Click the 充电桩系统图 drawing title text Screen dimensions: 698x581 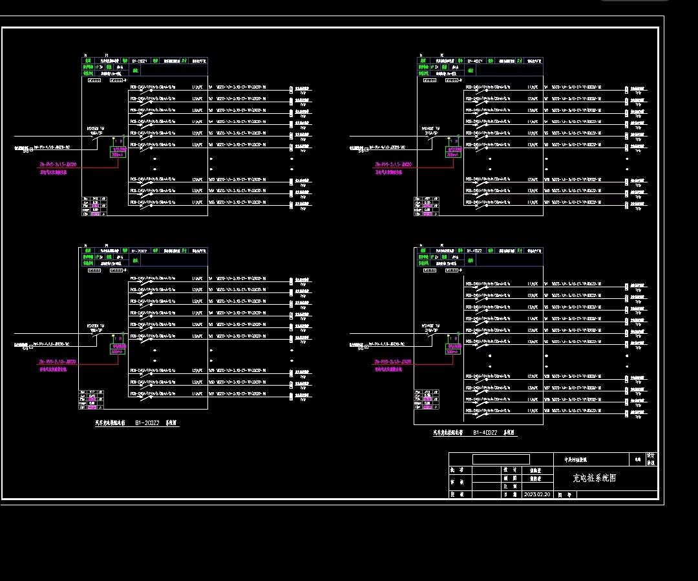[x=595, y=478]
